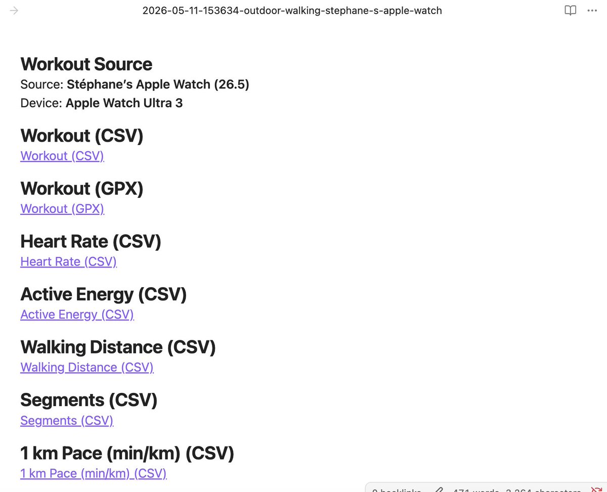Click the Workout (CSV) heading
Screen dimensions: 607x492
tap(82, 136)
